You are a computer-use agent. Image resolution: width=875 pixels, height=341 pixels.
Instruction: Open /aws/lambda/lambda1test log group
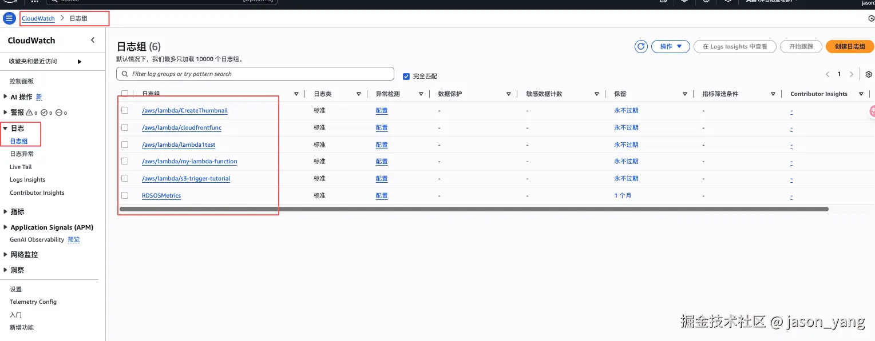click(179, 145)
